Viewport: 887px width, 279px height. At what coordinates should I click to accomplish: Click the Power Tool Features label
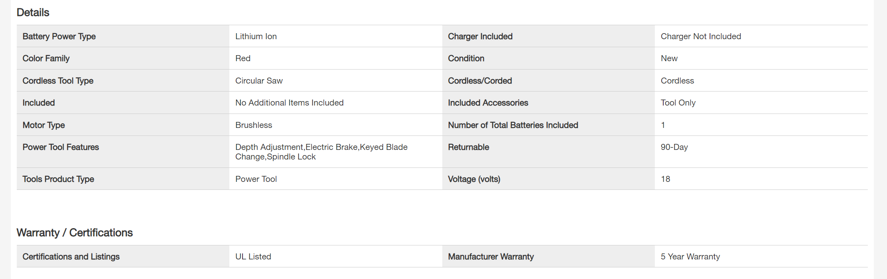click(x=61, y=147)
